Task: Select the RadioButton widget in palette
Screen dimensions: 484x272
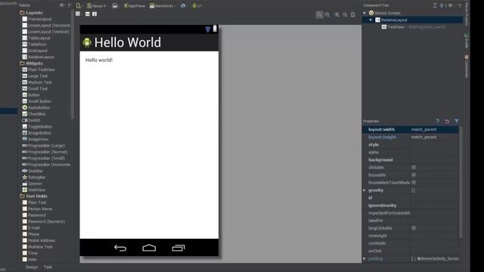Action: coord(36,107)
